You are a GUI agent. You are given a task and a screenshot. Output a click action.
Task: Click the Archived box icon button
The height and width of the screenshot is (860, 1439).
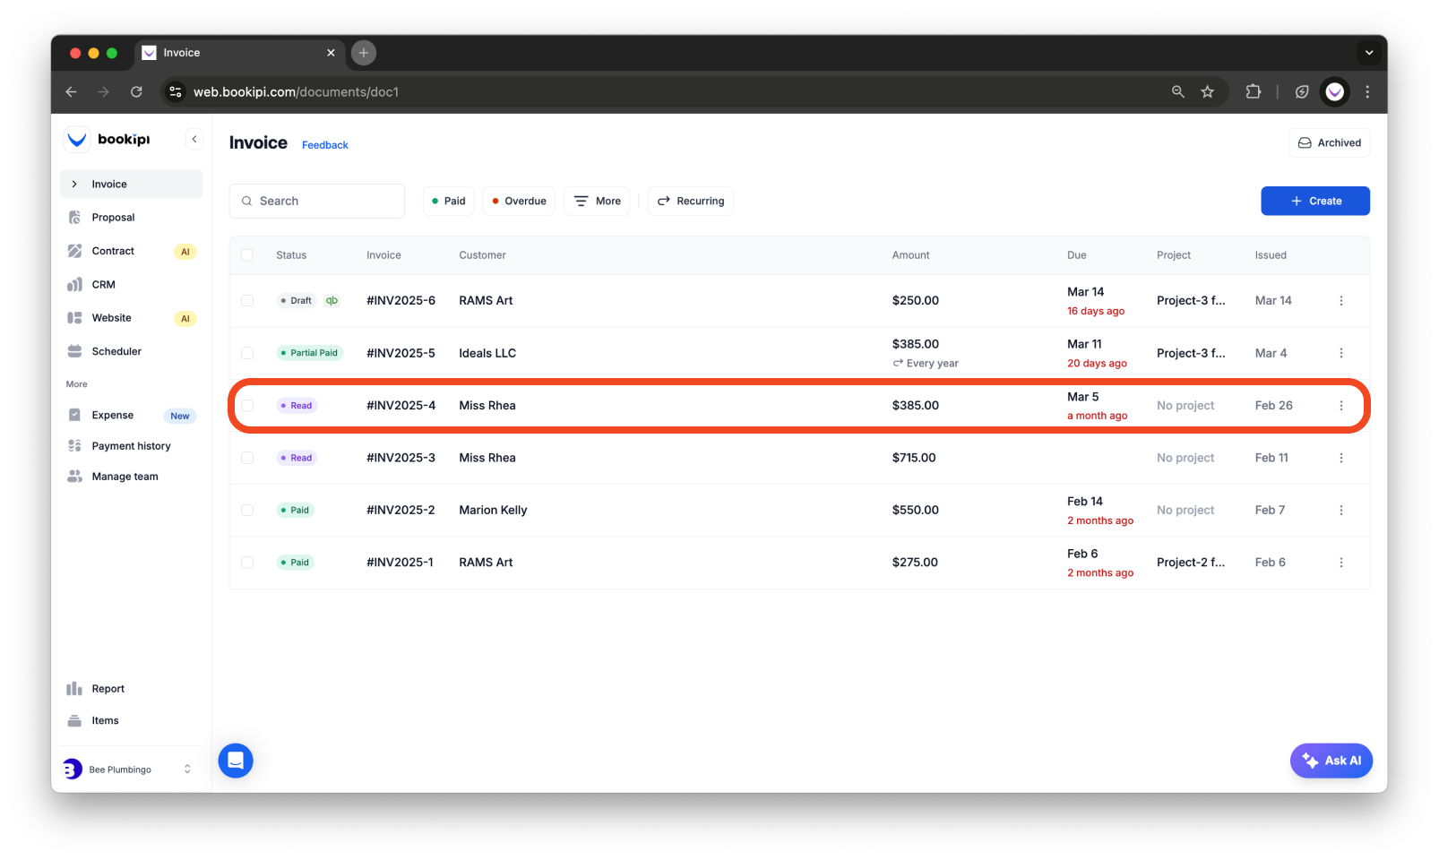(1329, 143)
